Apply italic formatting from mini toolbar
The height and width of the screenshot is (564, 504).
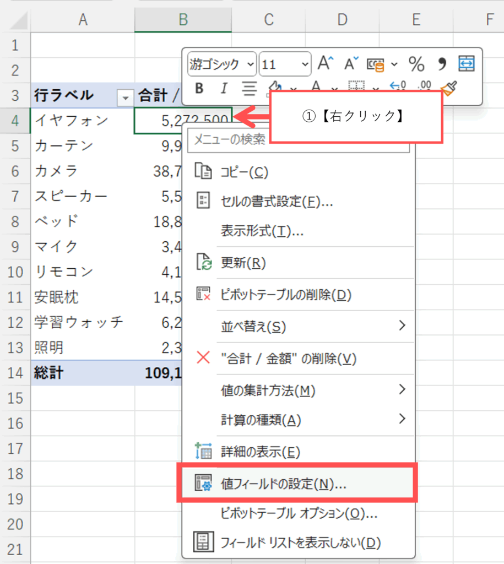point(224,88)
